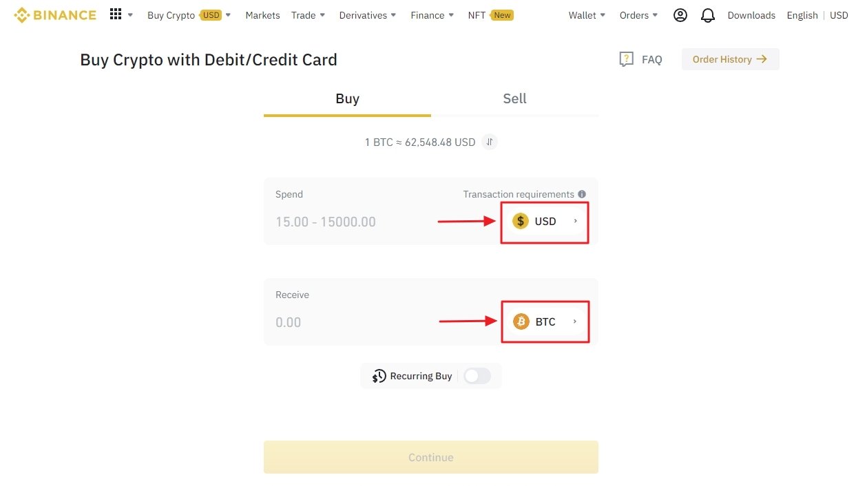
Task: Switch to the Sell tab
Action: click(514, 98)
